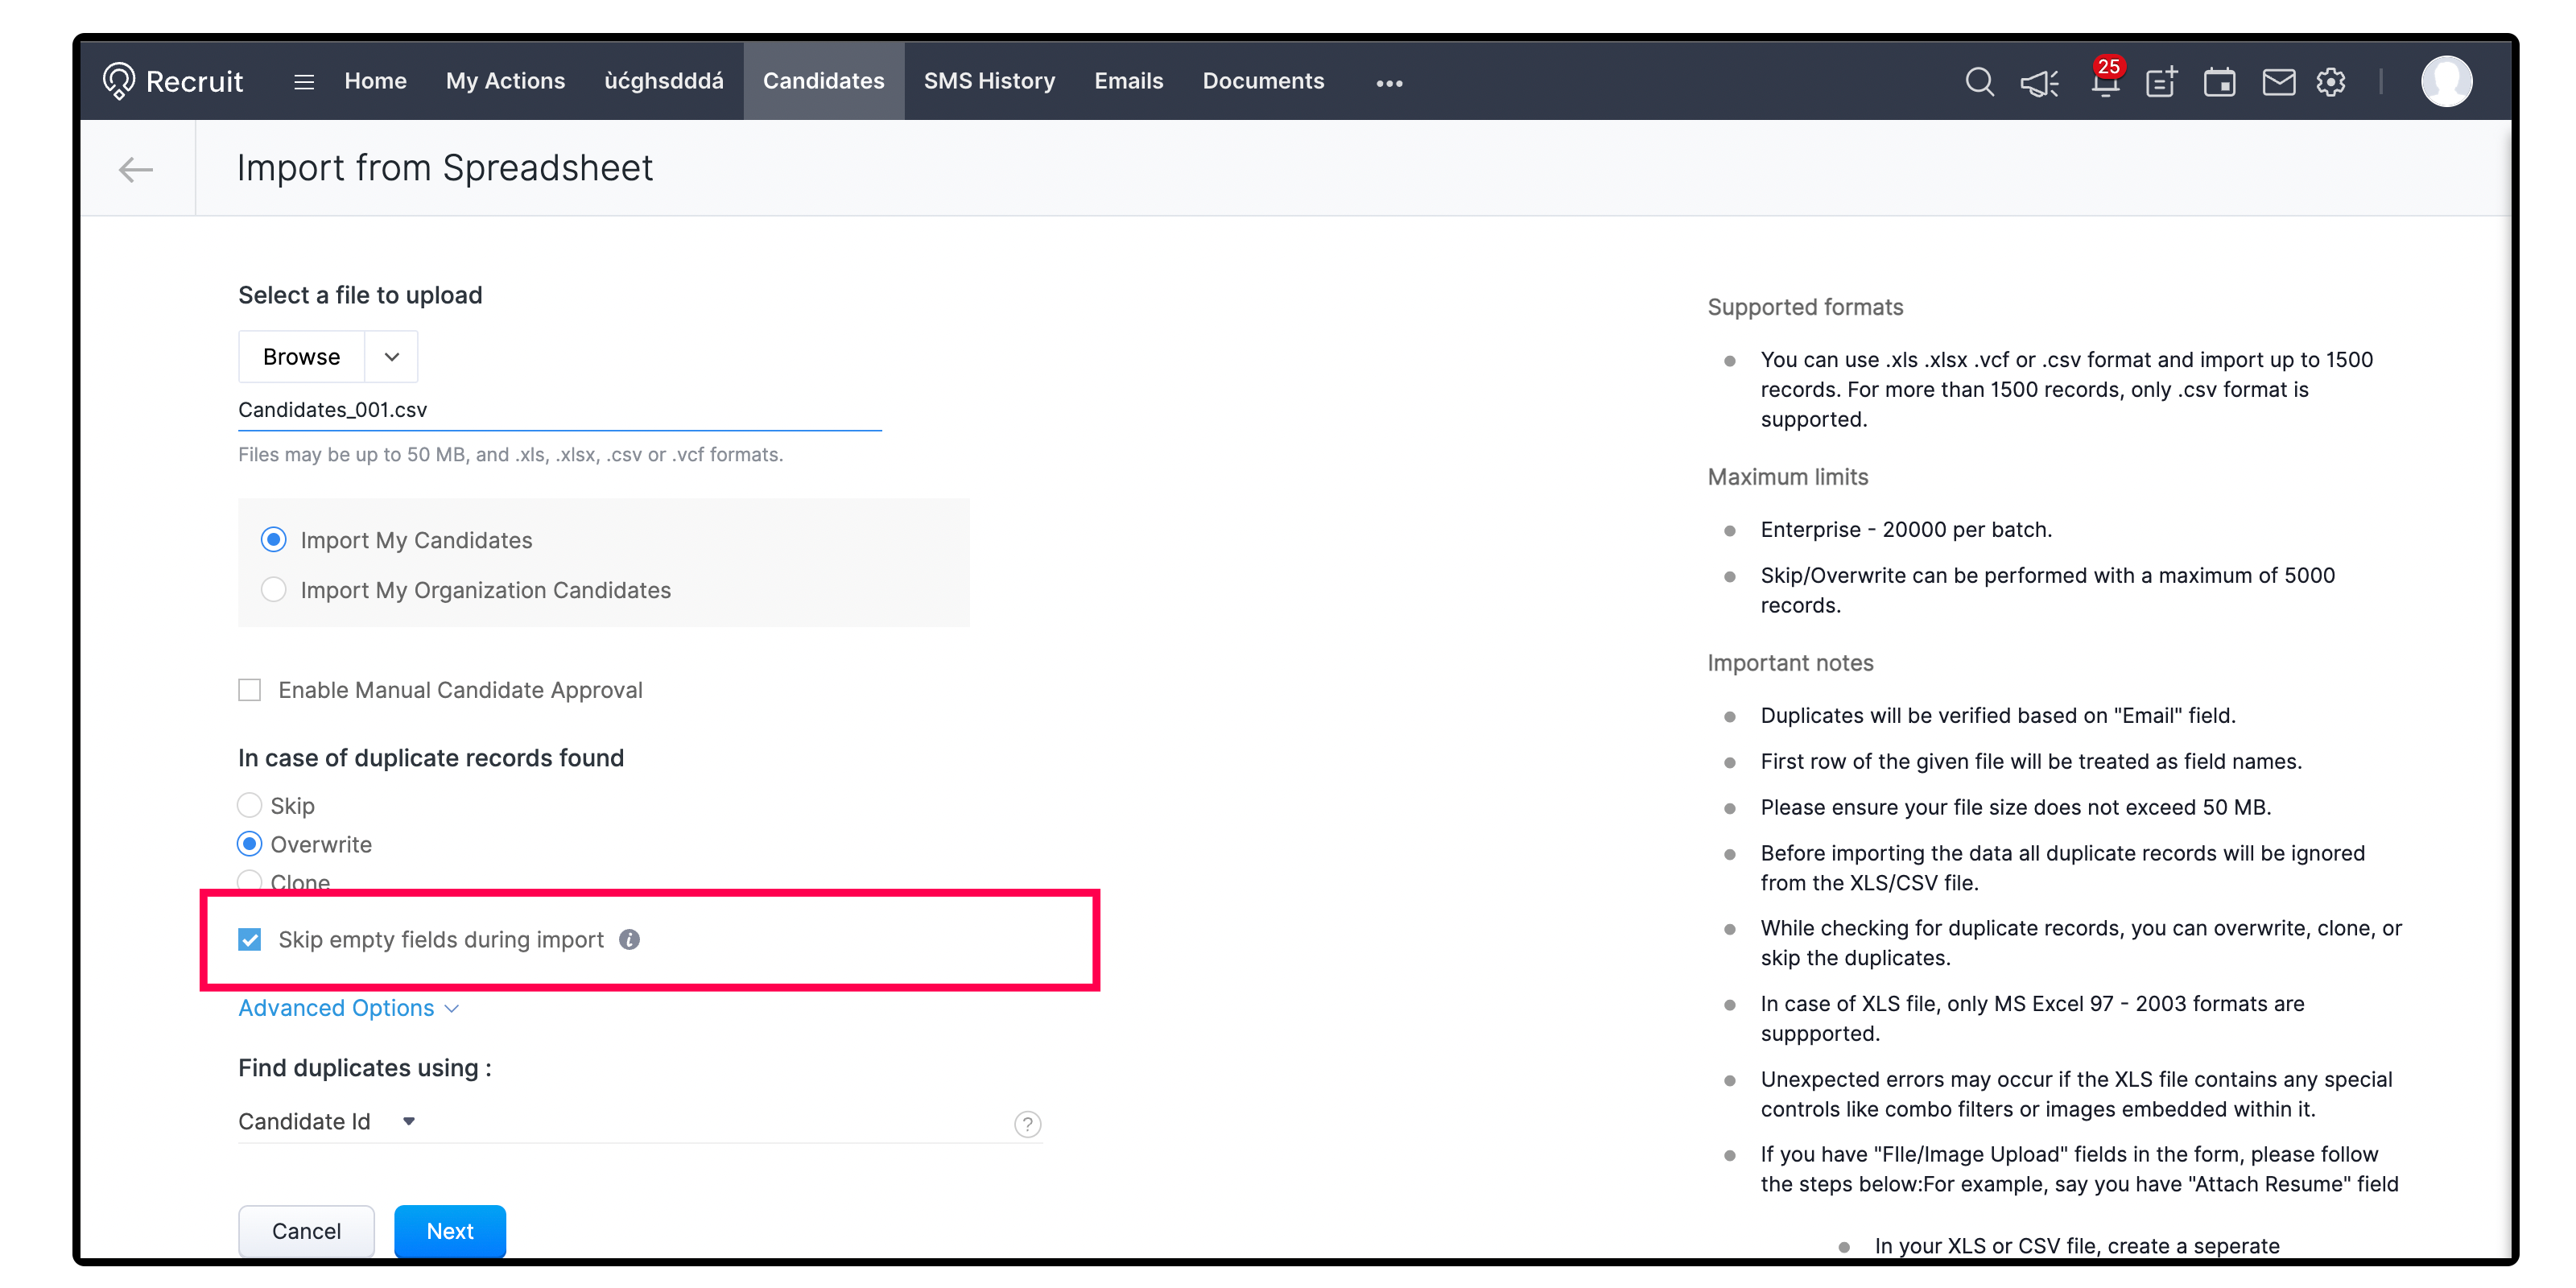The width and height of the screenshot is (2576, 1288).
Task: Open the mail envelope icon
Action: 2278,82
